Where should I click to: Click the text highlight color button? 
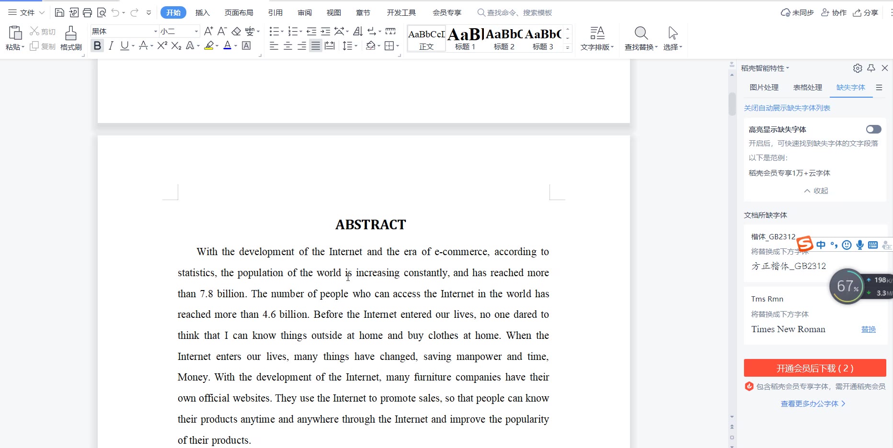pos(208,45)
